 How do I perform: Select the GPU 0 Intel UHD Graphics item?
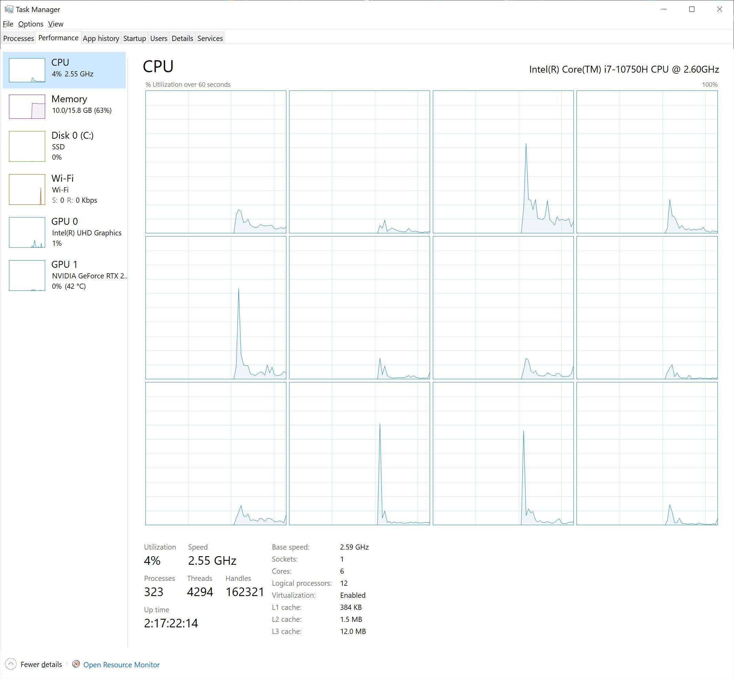point(86,232)
